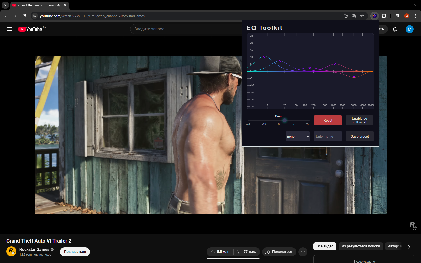Click the address bar URL
Viewport: 421px width, 263px height.
pyautogui.click(x=92, y=16)
